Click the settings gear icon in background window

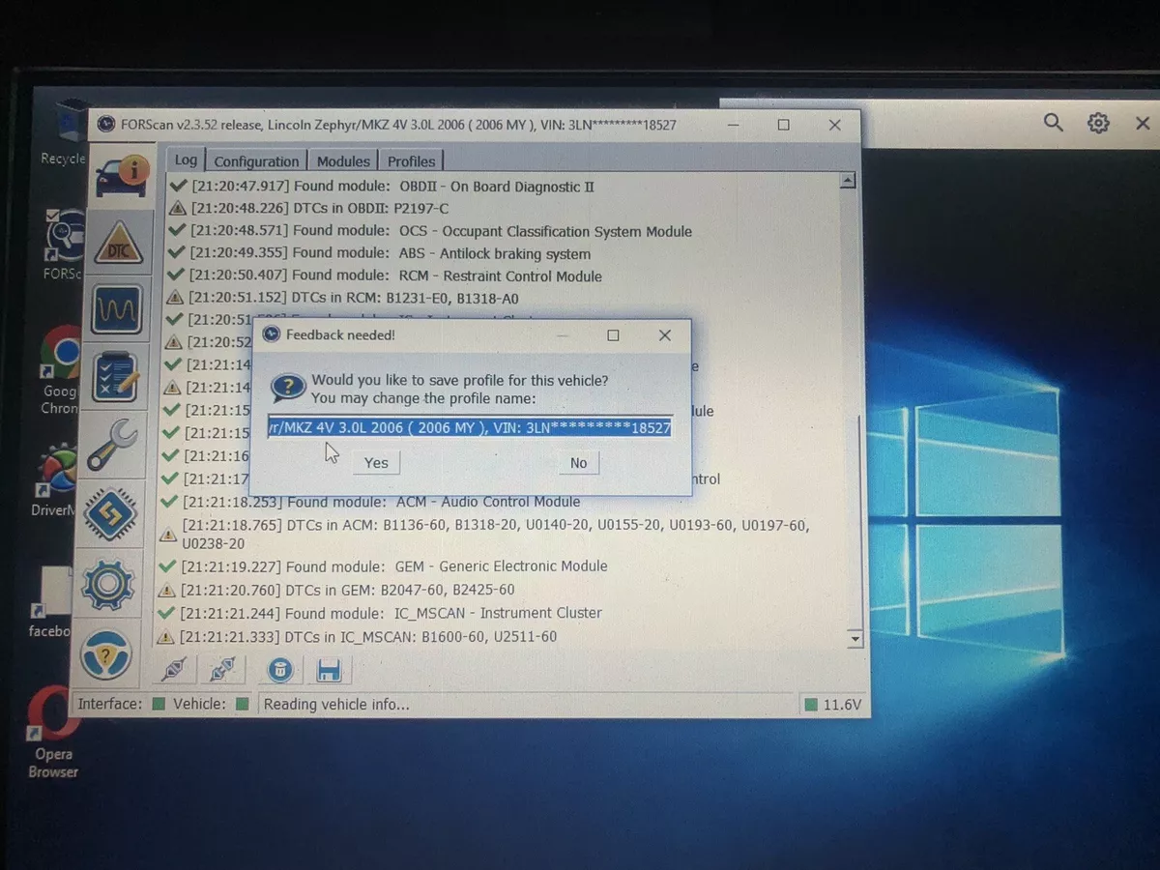coord(1098,123)
